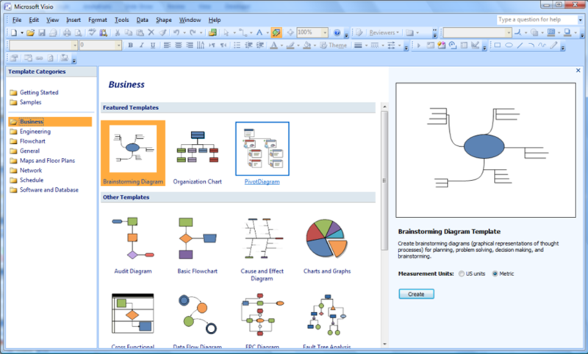Screen dimensions: 588x354
Task: Click the template list vertical scrollbar
Action: coord(384,180)
